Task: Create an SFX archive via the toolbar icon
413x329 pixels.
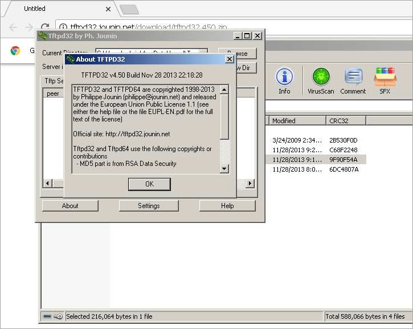Action: pyautogui.click(x=385, y=80)
